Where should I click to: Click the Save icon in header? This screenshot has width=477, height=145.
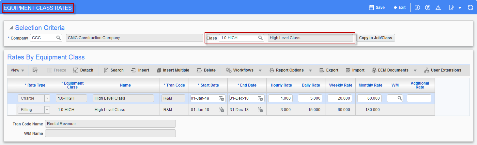(x=371, y=8)
